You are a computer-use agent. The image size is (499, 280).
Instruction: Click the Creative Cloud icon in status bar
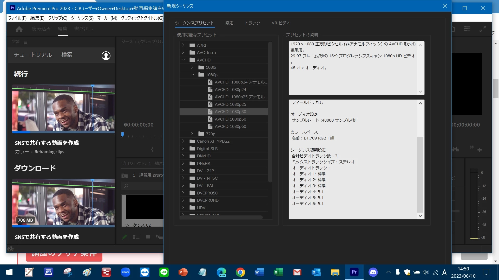click(x=10, y=249)
